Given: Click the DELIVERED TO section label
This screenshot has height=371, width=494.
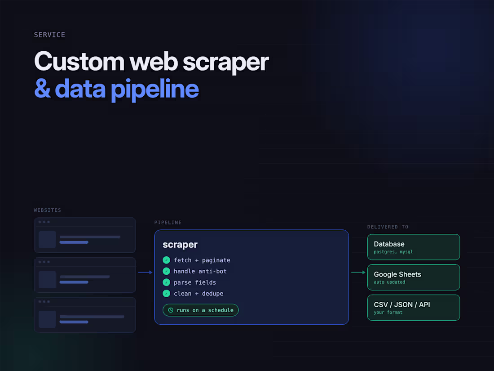Looking at the screenshot, I should coord(388,227).
